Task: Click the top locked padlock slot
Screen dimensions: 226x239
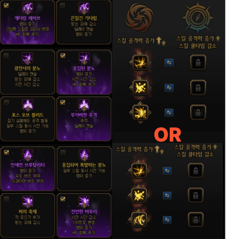Action: coord(198,62)
